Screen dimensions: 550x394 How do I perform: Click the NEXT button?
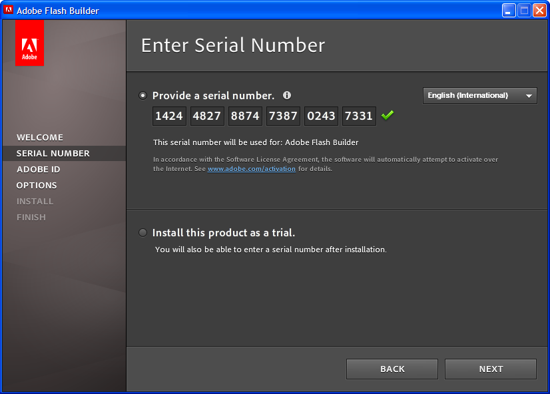pos(491,369)
